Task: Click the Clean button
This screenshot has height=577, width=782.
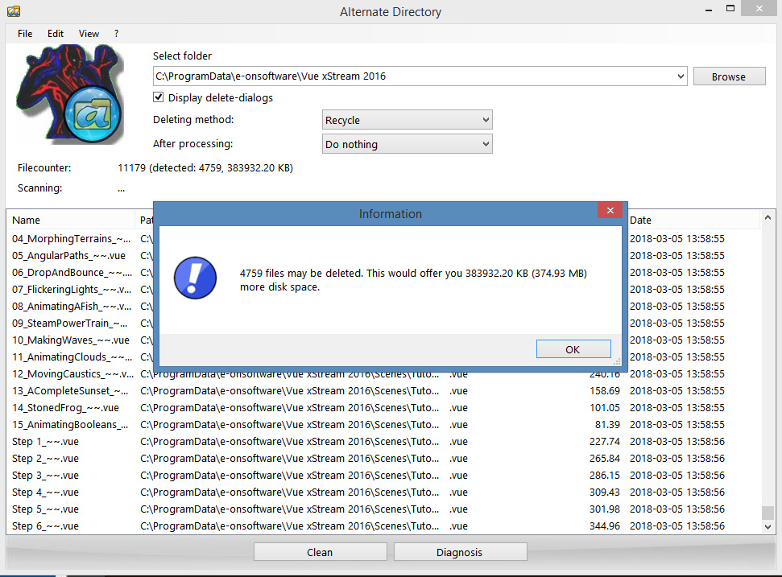Action: coord(320,552)
